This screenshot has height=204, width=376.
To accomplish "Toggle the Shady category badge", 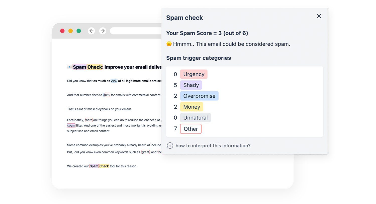I will pos(191,85).
